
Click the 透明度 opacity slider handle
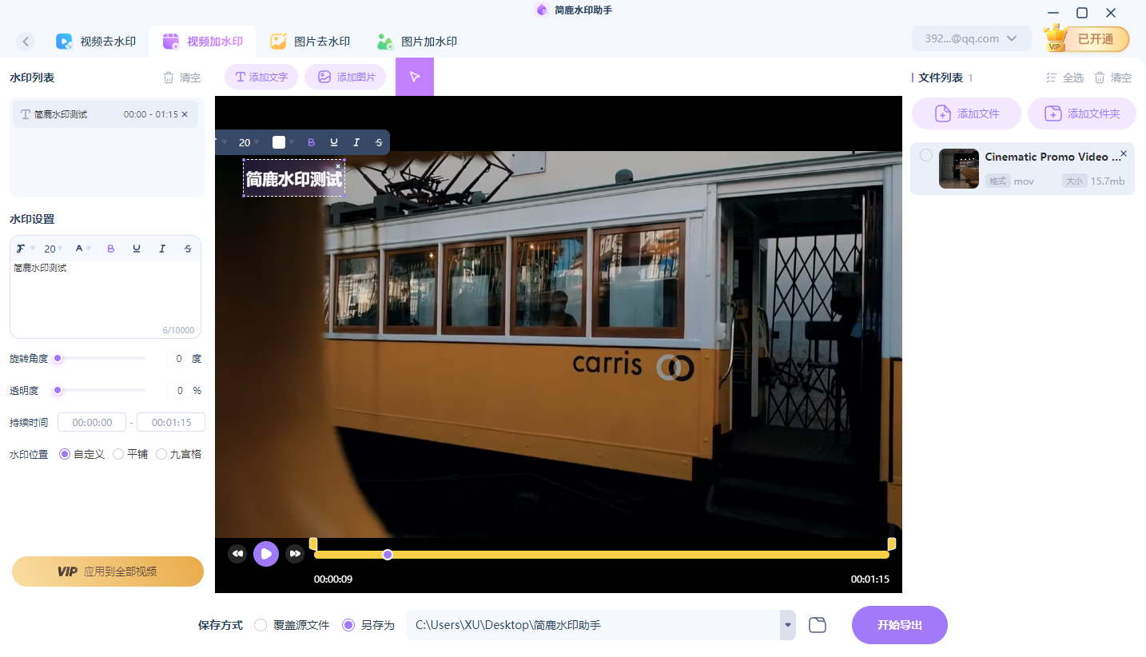(x=58, y=390)
